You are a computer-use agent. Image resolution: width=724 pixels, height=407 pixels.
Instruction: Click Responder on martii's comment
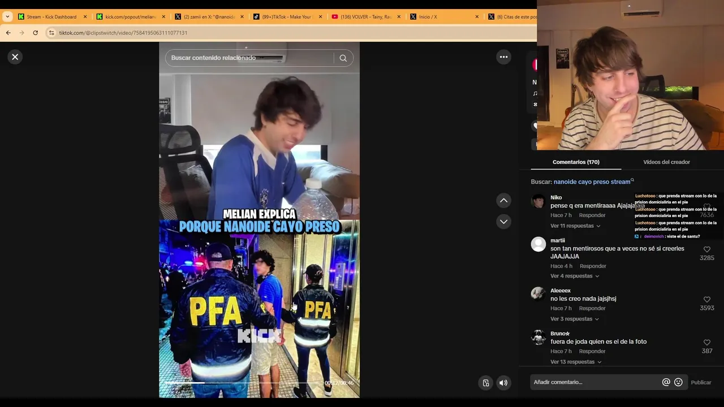tap(593, 266)
